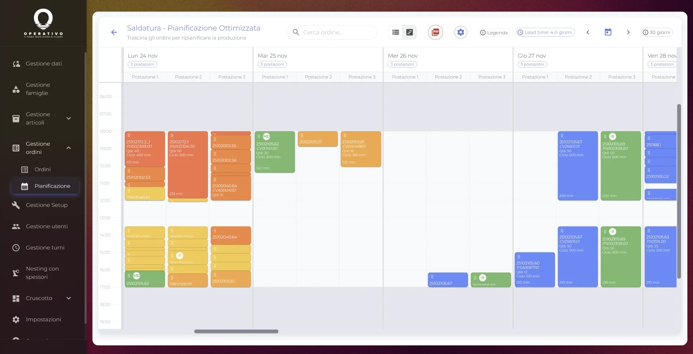This screenshot has width=693, height=354.
Task: Click the Nesting con spessori robot icon
Action: click(x=16, y=273)
